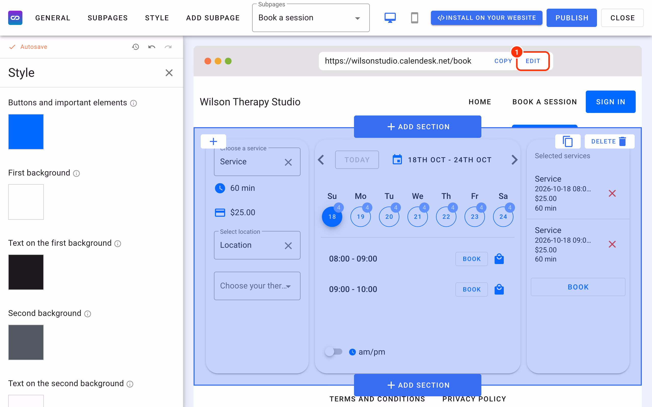Open the Choose your therapist dropdown
Viewport: 652px width, 407px height.
tap(257, 286)
